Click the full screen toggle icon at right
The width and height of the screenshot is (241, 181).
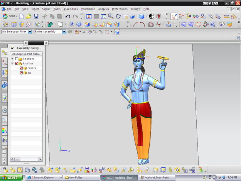point(238,38)
